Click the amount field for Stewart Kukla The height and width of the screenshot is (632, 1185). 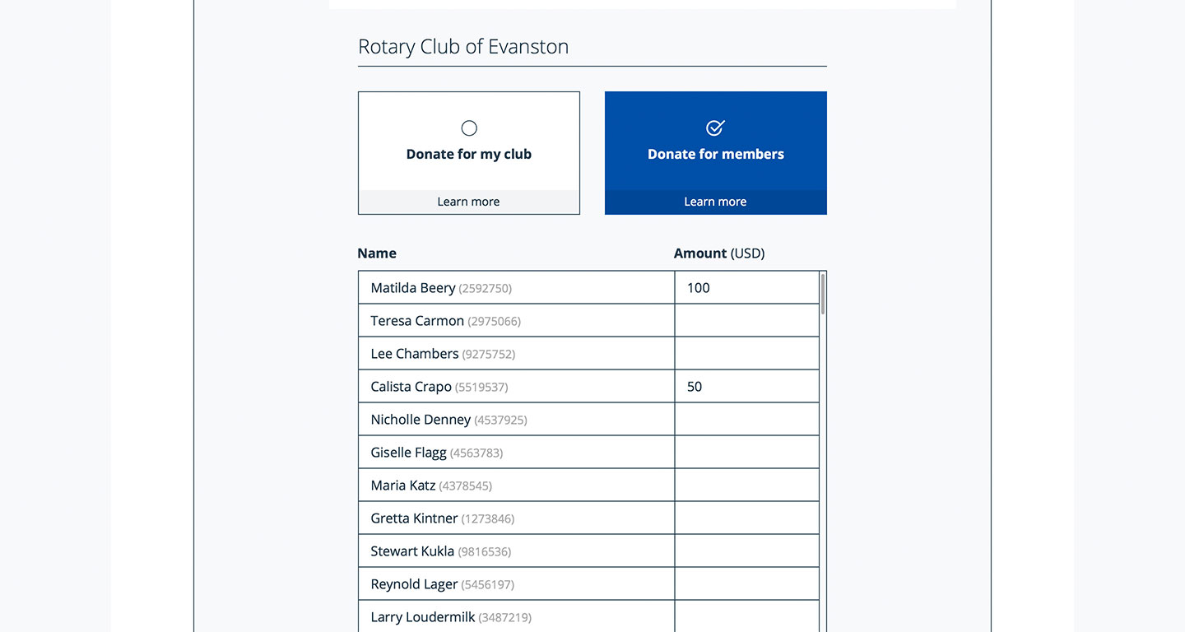click(x=746, y=551)
